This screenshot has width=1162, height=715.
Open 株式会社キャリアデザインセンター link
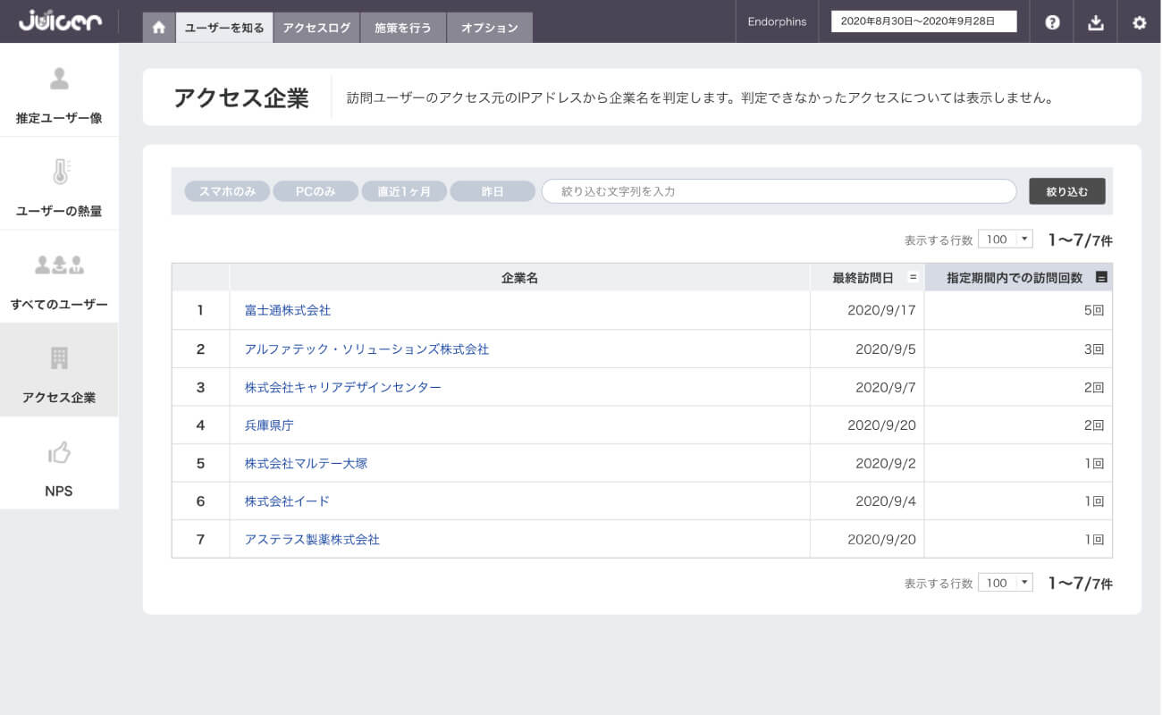[343, 387]
